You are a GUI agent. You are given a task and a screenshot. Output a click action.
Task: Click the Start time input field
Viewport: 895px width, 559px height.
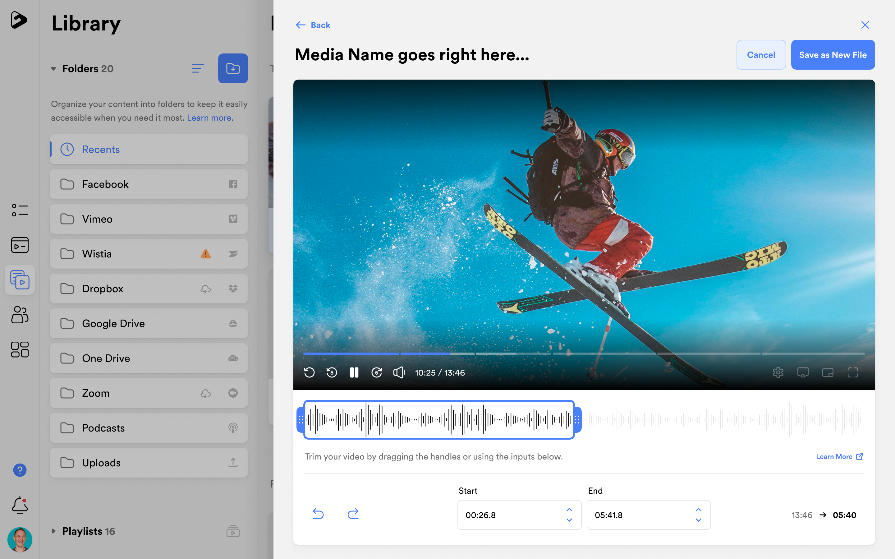pos(519,515)
